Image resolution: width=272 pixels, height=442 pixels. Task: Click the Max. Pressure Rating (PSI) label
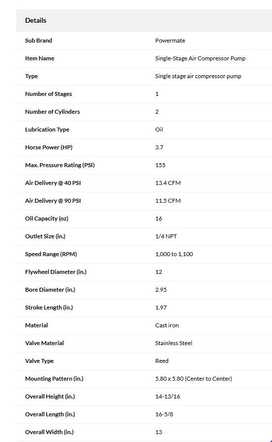tap(60, 165)
